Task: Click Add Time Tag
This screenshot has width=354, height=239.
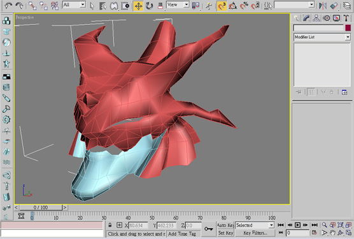Action: tap(182, 234)
